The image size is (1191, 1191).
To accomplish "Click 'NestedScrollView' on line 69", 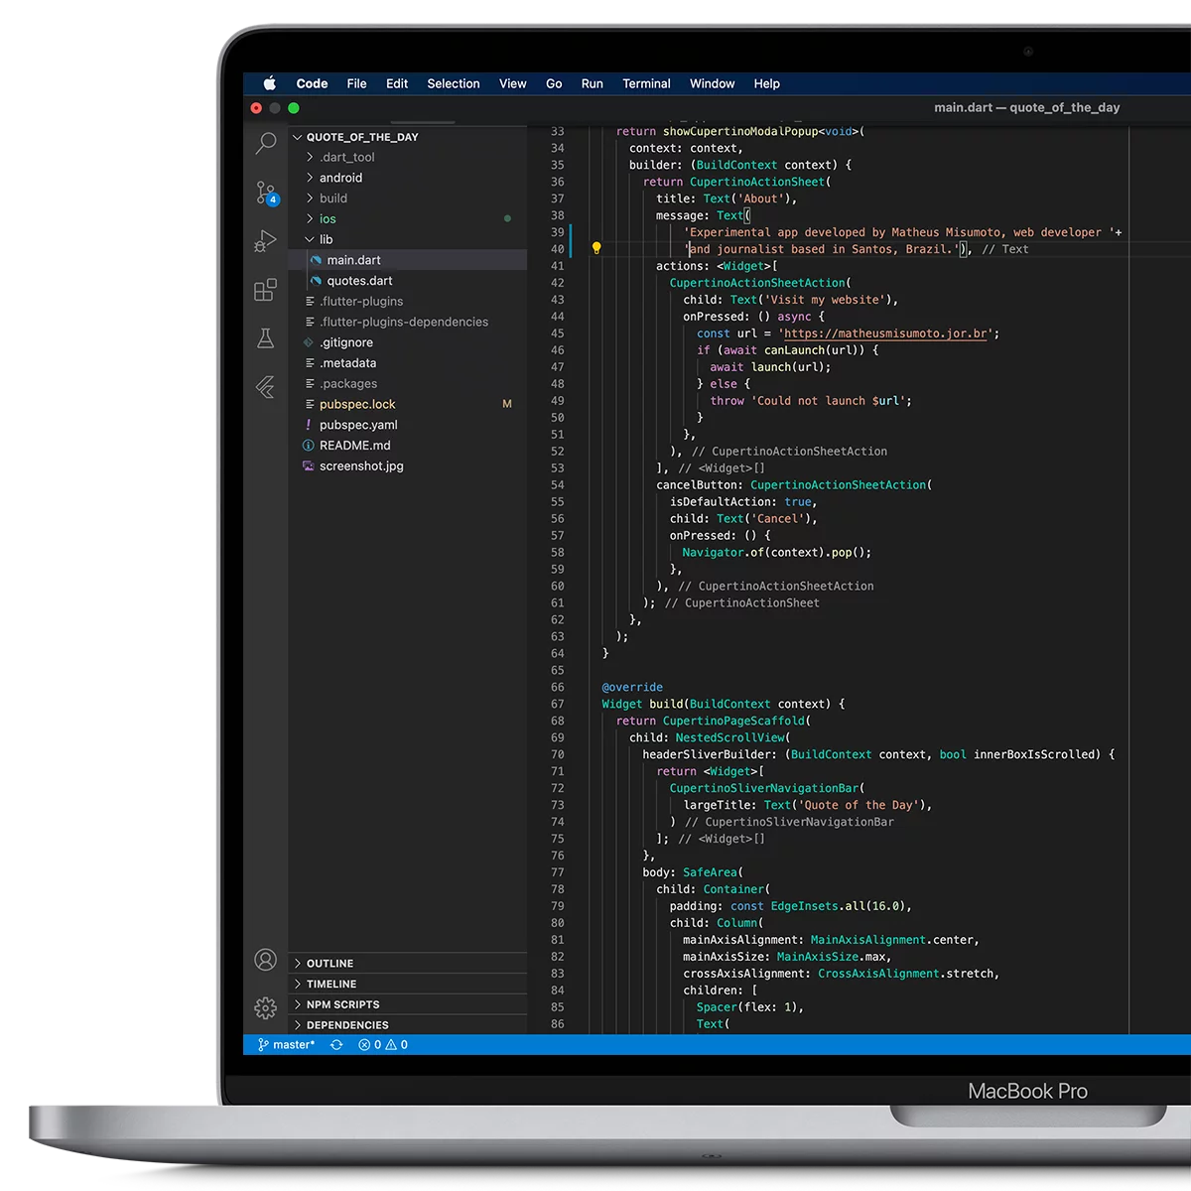I will (730, 737).
